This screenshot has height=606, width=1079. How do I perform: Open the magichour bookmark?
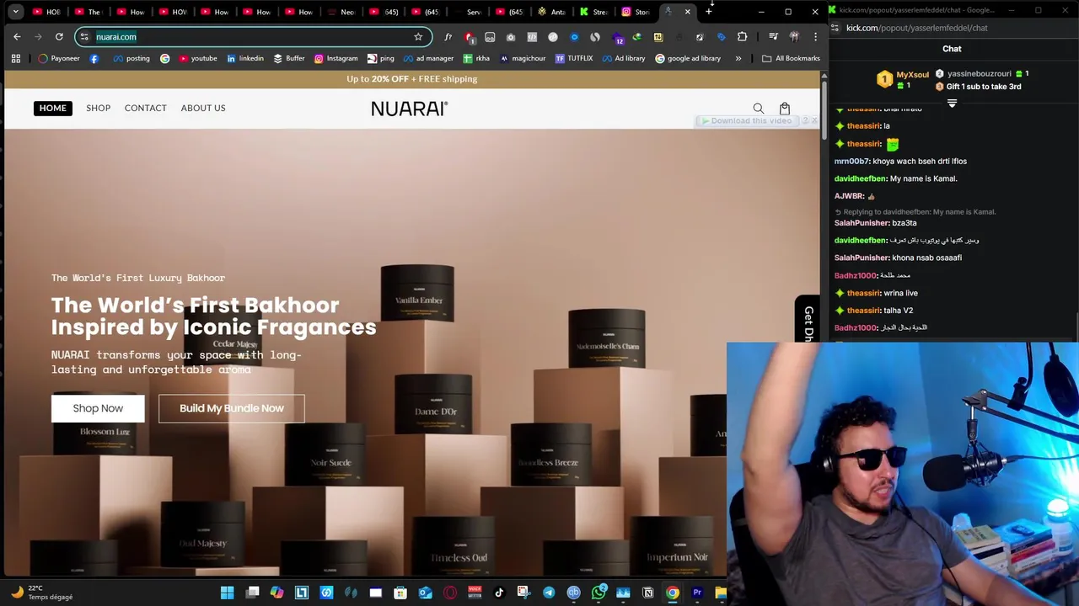pos(523,59)
